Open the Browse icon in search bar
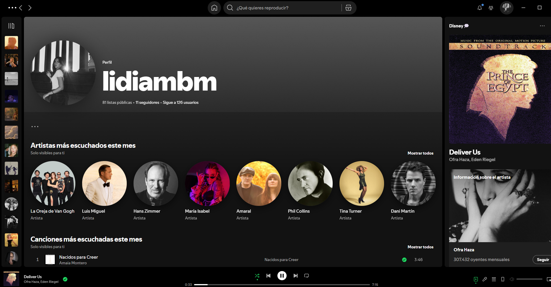 pos(348,8)
